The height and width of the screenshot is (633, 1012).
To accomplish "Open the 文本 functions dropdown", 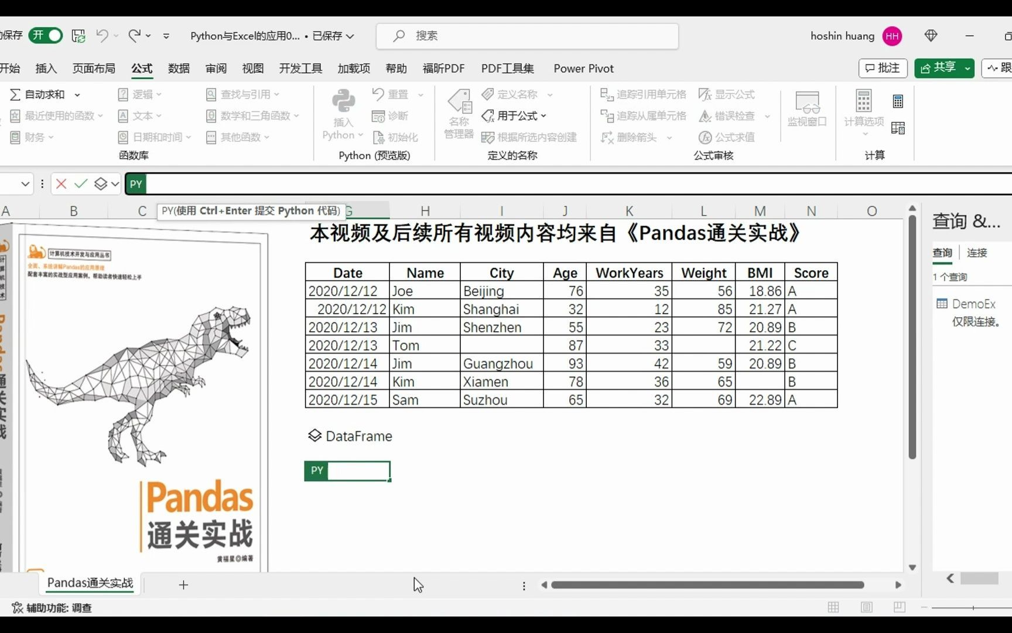I will (x=139, y=116).
